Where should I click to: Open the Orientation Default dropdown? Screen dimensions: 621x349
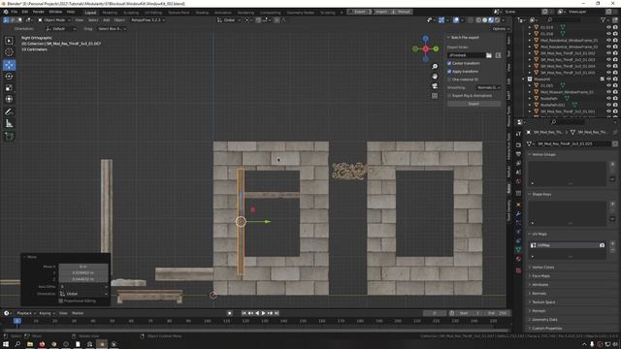tap(60, 29)
